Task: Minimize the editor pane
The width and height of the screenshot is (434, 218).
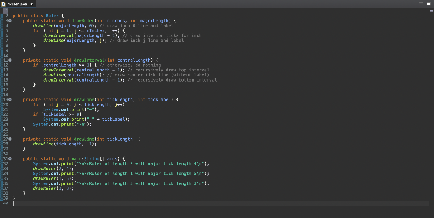Action: tap(421, 3)
